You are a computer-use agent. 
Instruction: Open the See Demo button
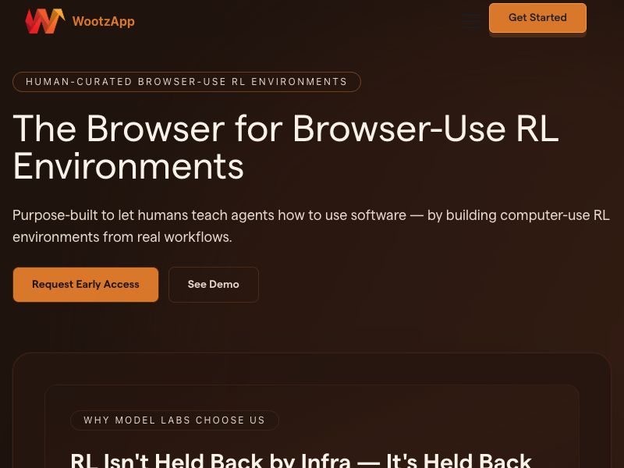pos(214,285)
